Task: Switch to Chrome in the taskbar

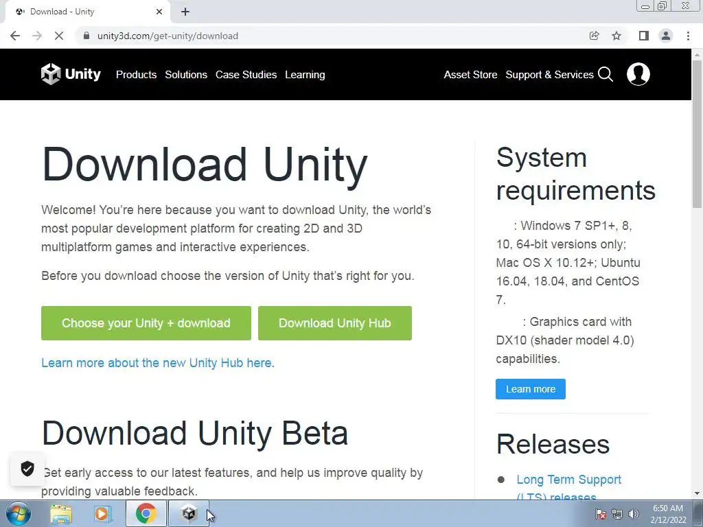Action: point(146,513)
